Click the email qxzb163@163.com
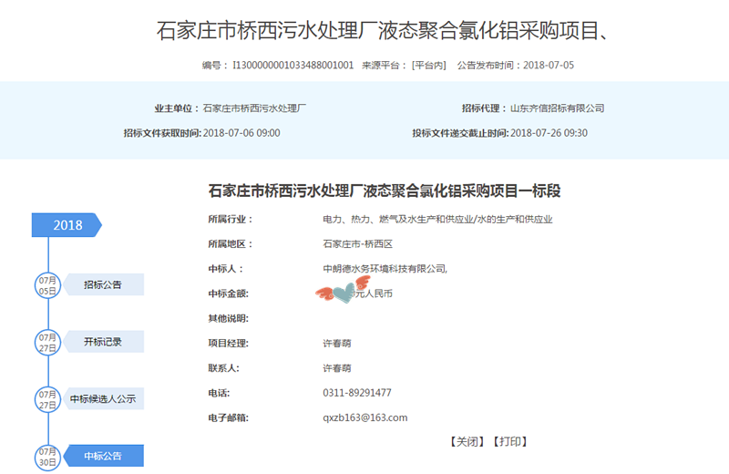The width and height of the screenshot is (729, 474). [x=364, y=417]
